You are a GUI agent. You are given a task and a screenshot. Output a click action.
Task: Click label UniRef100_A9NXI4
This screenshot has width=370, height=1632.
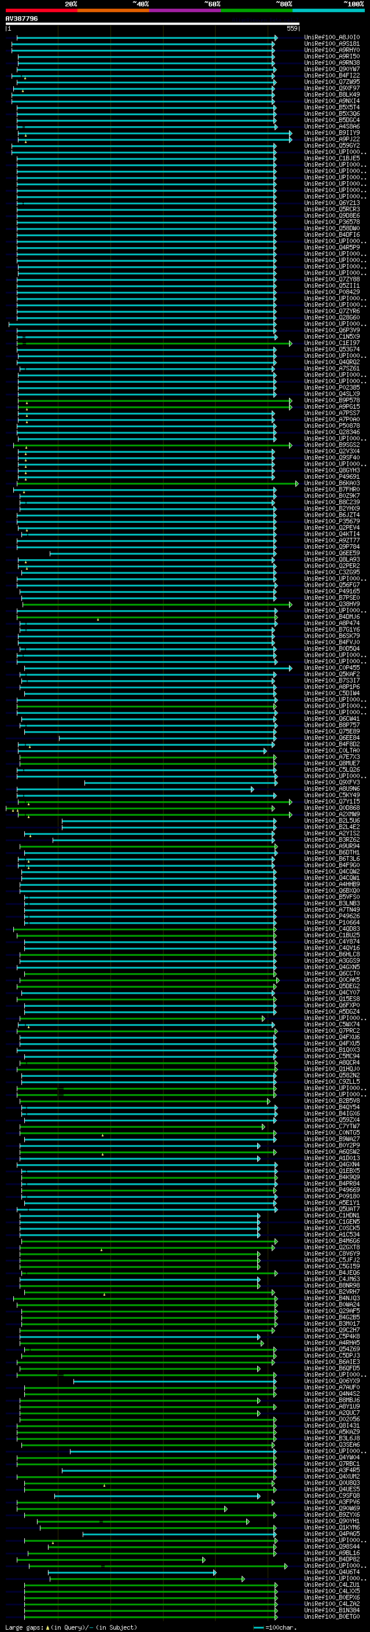(x=332, y=101)
